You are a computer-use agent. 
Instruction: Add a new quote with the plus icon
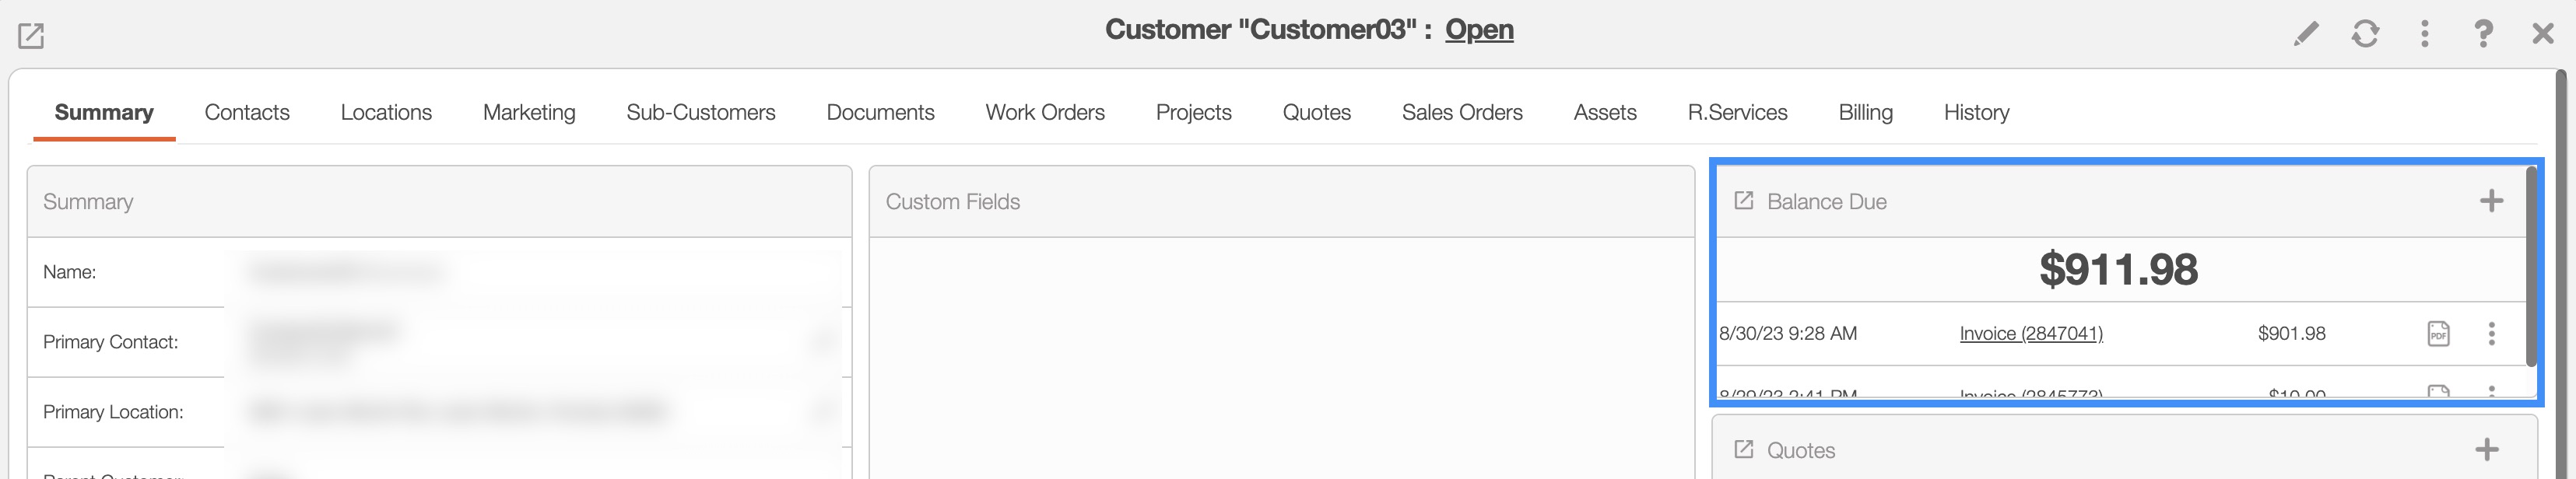pyautogui.click(x=2487, y=450)
